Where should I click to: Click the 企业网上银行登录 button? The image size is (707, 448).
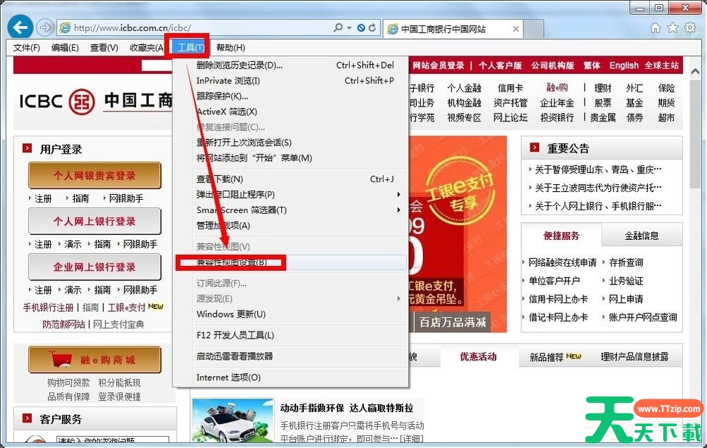(95, 267)
